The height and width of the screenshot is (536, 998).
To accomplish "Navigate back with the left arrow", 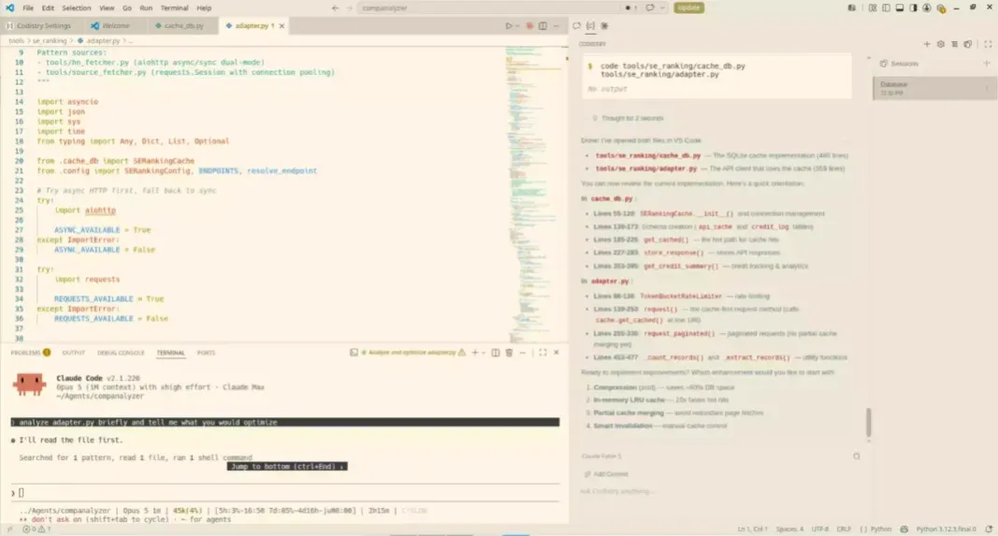I will [336, 8].
